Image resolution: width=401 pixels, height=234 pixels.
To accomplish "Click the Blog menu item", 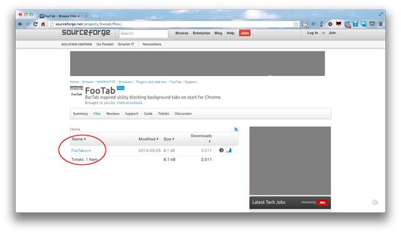I will (219, 33).
